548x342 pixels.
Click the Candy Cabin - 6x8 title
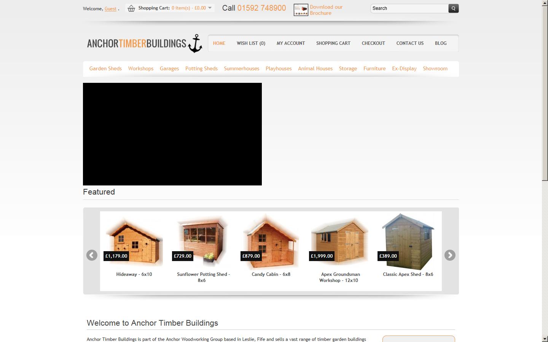coord(271,274)
